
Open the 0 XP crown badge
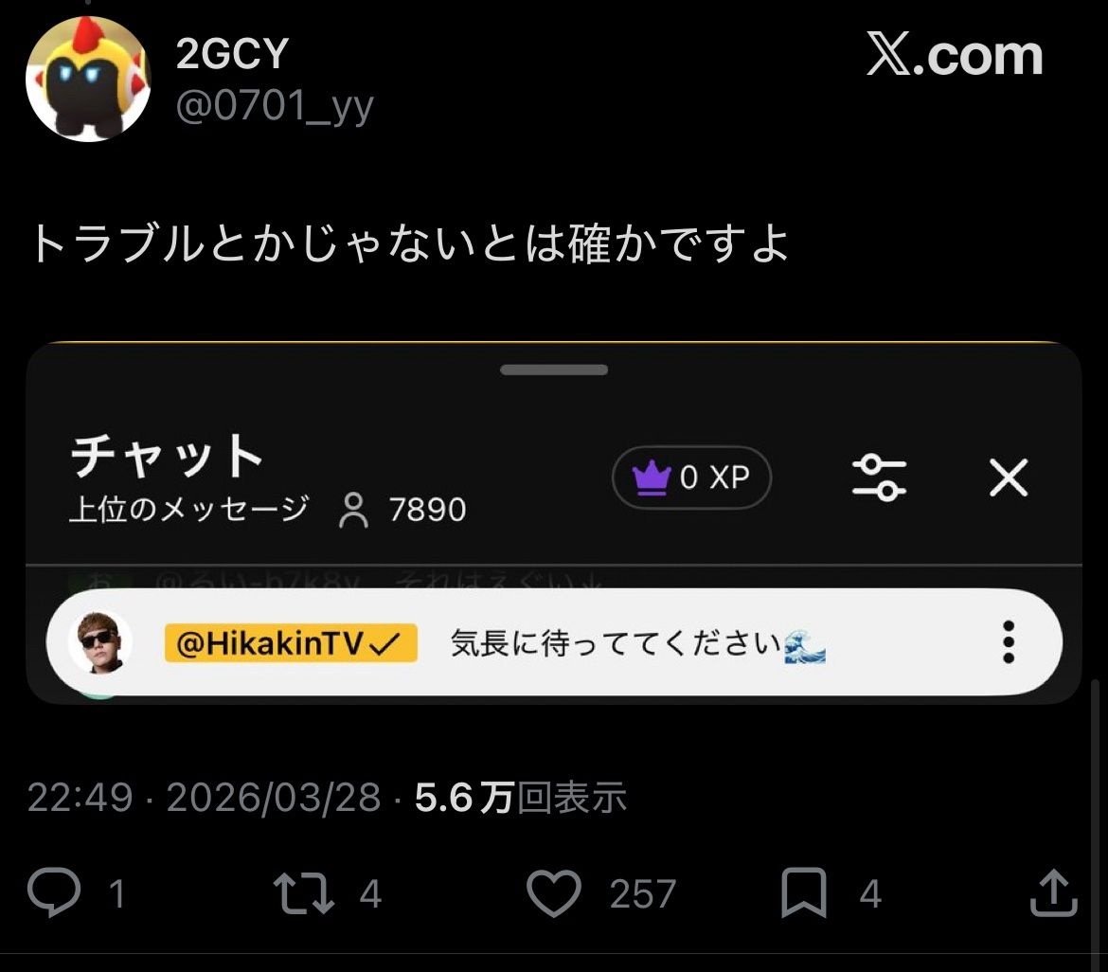(x=691, y=477)
